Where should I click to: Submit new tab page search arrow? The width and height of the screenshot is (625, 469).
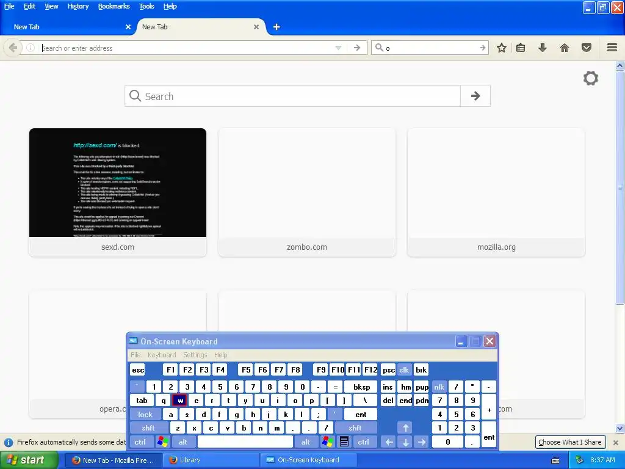pos(475,96)
